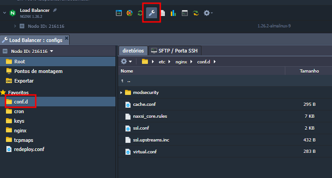Click the 7 KB size value
332x178 pixels.
310,116
